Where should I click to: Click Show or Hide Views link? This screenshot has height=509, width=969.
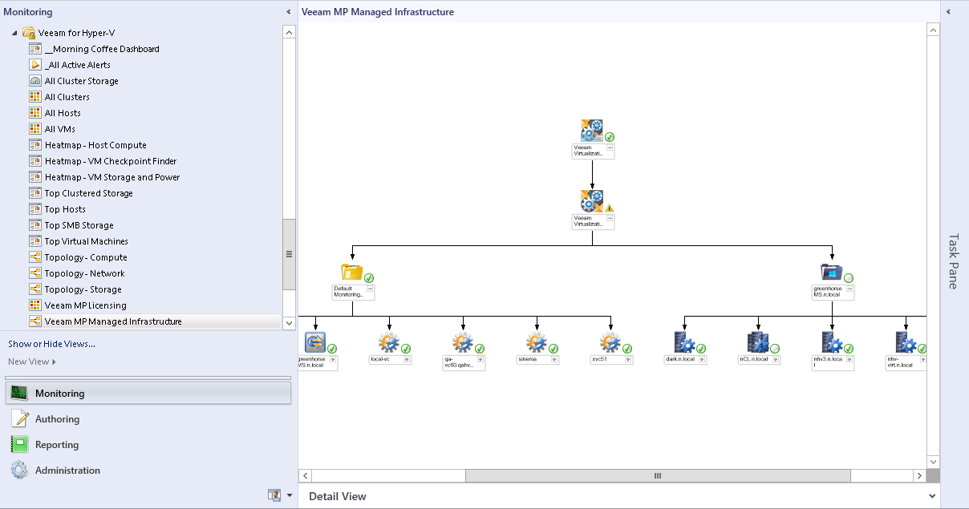pos(51,344)
